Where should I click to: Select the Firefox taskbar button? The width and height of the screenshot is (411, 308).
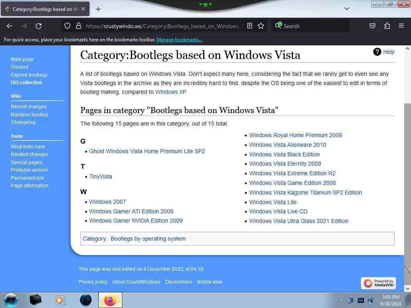point(110,300)
